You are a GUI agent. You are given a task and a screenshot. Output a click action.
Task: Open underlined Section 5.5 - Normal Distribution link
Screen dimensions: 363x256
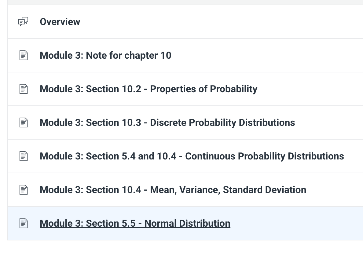[135, 223]
